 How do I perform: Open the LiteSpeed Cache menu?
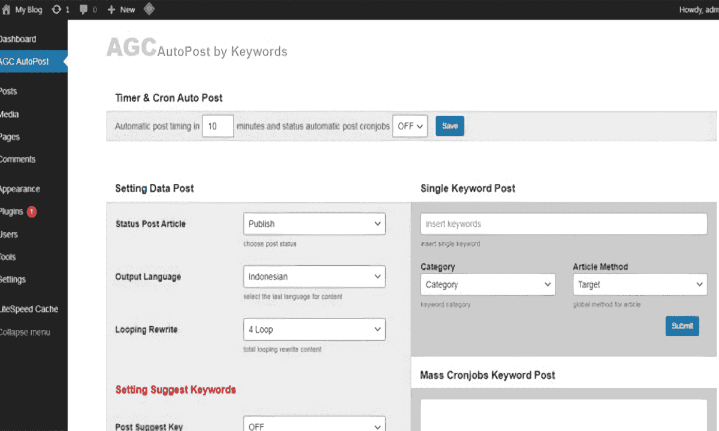29,309
